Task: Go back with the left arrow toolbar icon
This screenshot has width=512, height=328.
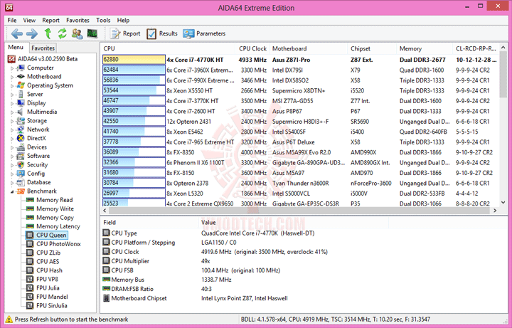Action: tap(16, 33)
